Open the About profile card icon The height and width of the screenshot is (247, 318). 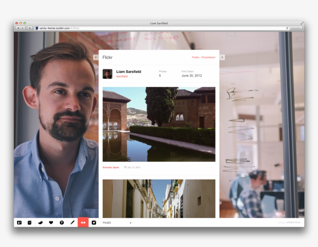point(19,223)
